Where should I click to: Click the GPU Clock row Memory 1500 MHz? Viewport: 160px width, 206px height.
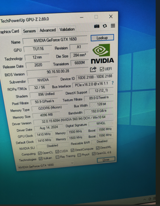75,132
